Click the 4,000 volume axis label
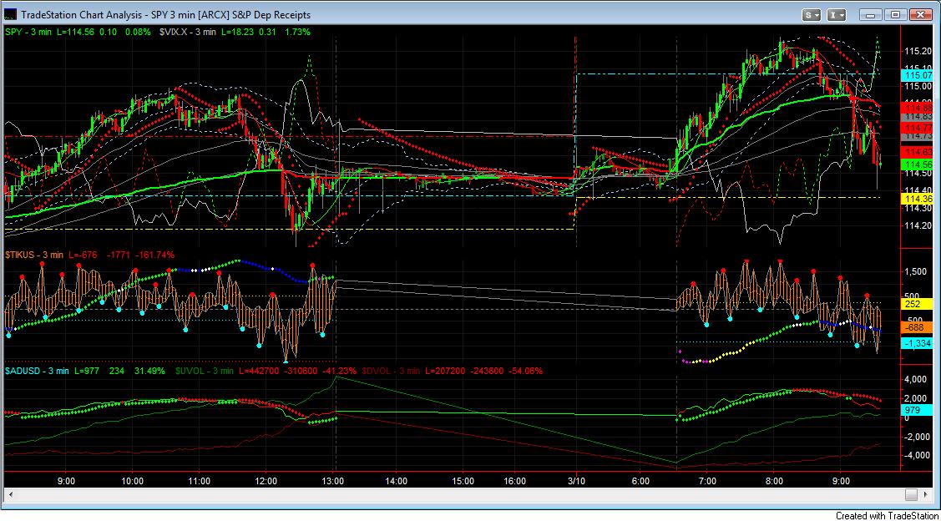 click(x=917, y=379)
